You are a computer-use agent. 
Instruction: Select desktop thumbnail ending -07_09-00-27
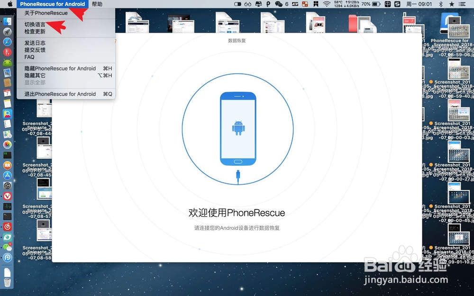point(458,155)
